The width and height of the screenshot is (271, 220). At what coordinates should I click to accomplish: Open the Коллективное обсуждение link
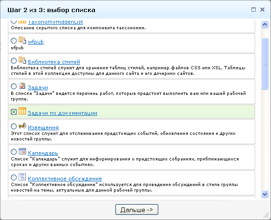(x=65, y=179)
